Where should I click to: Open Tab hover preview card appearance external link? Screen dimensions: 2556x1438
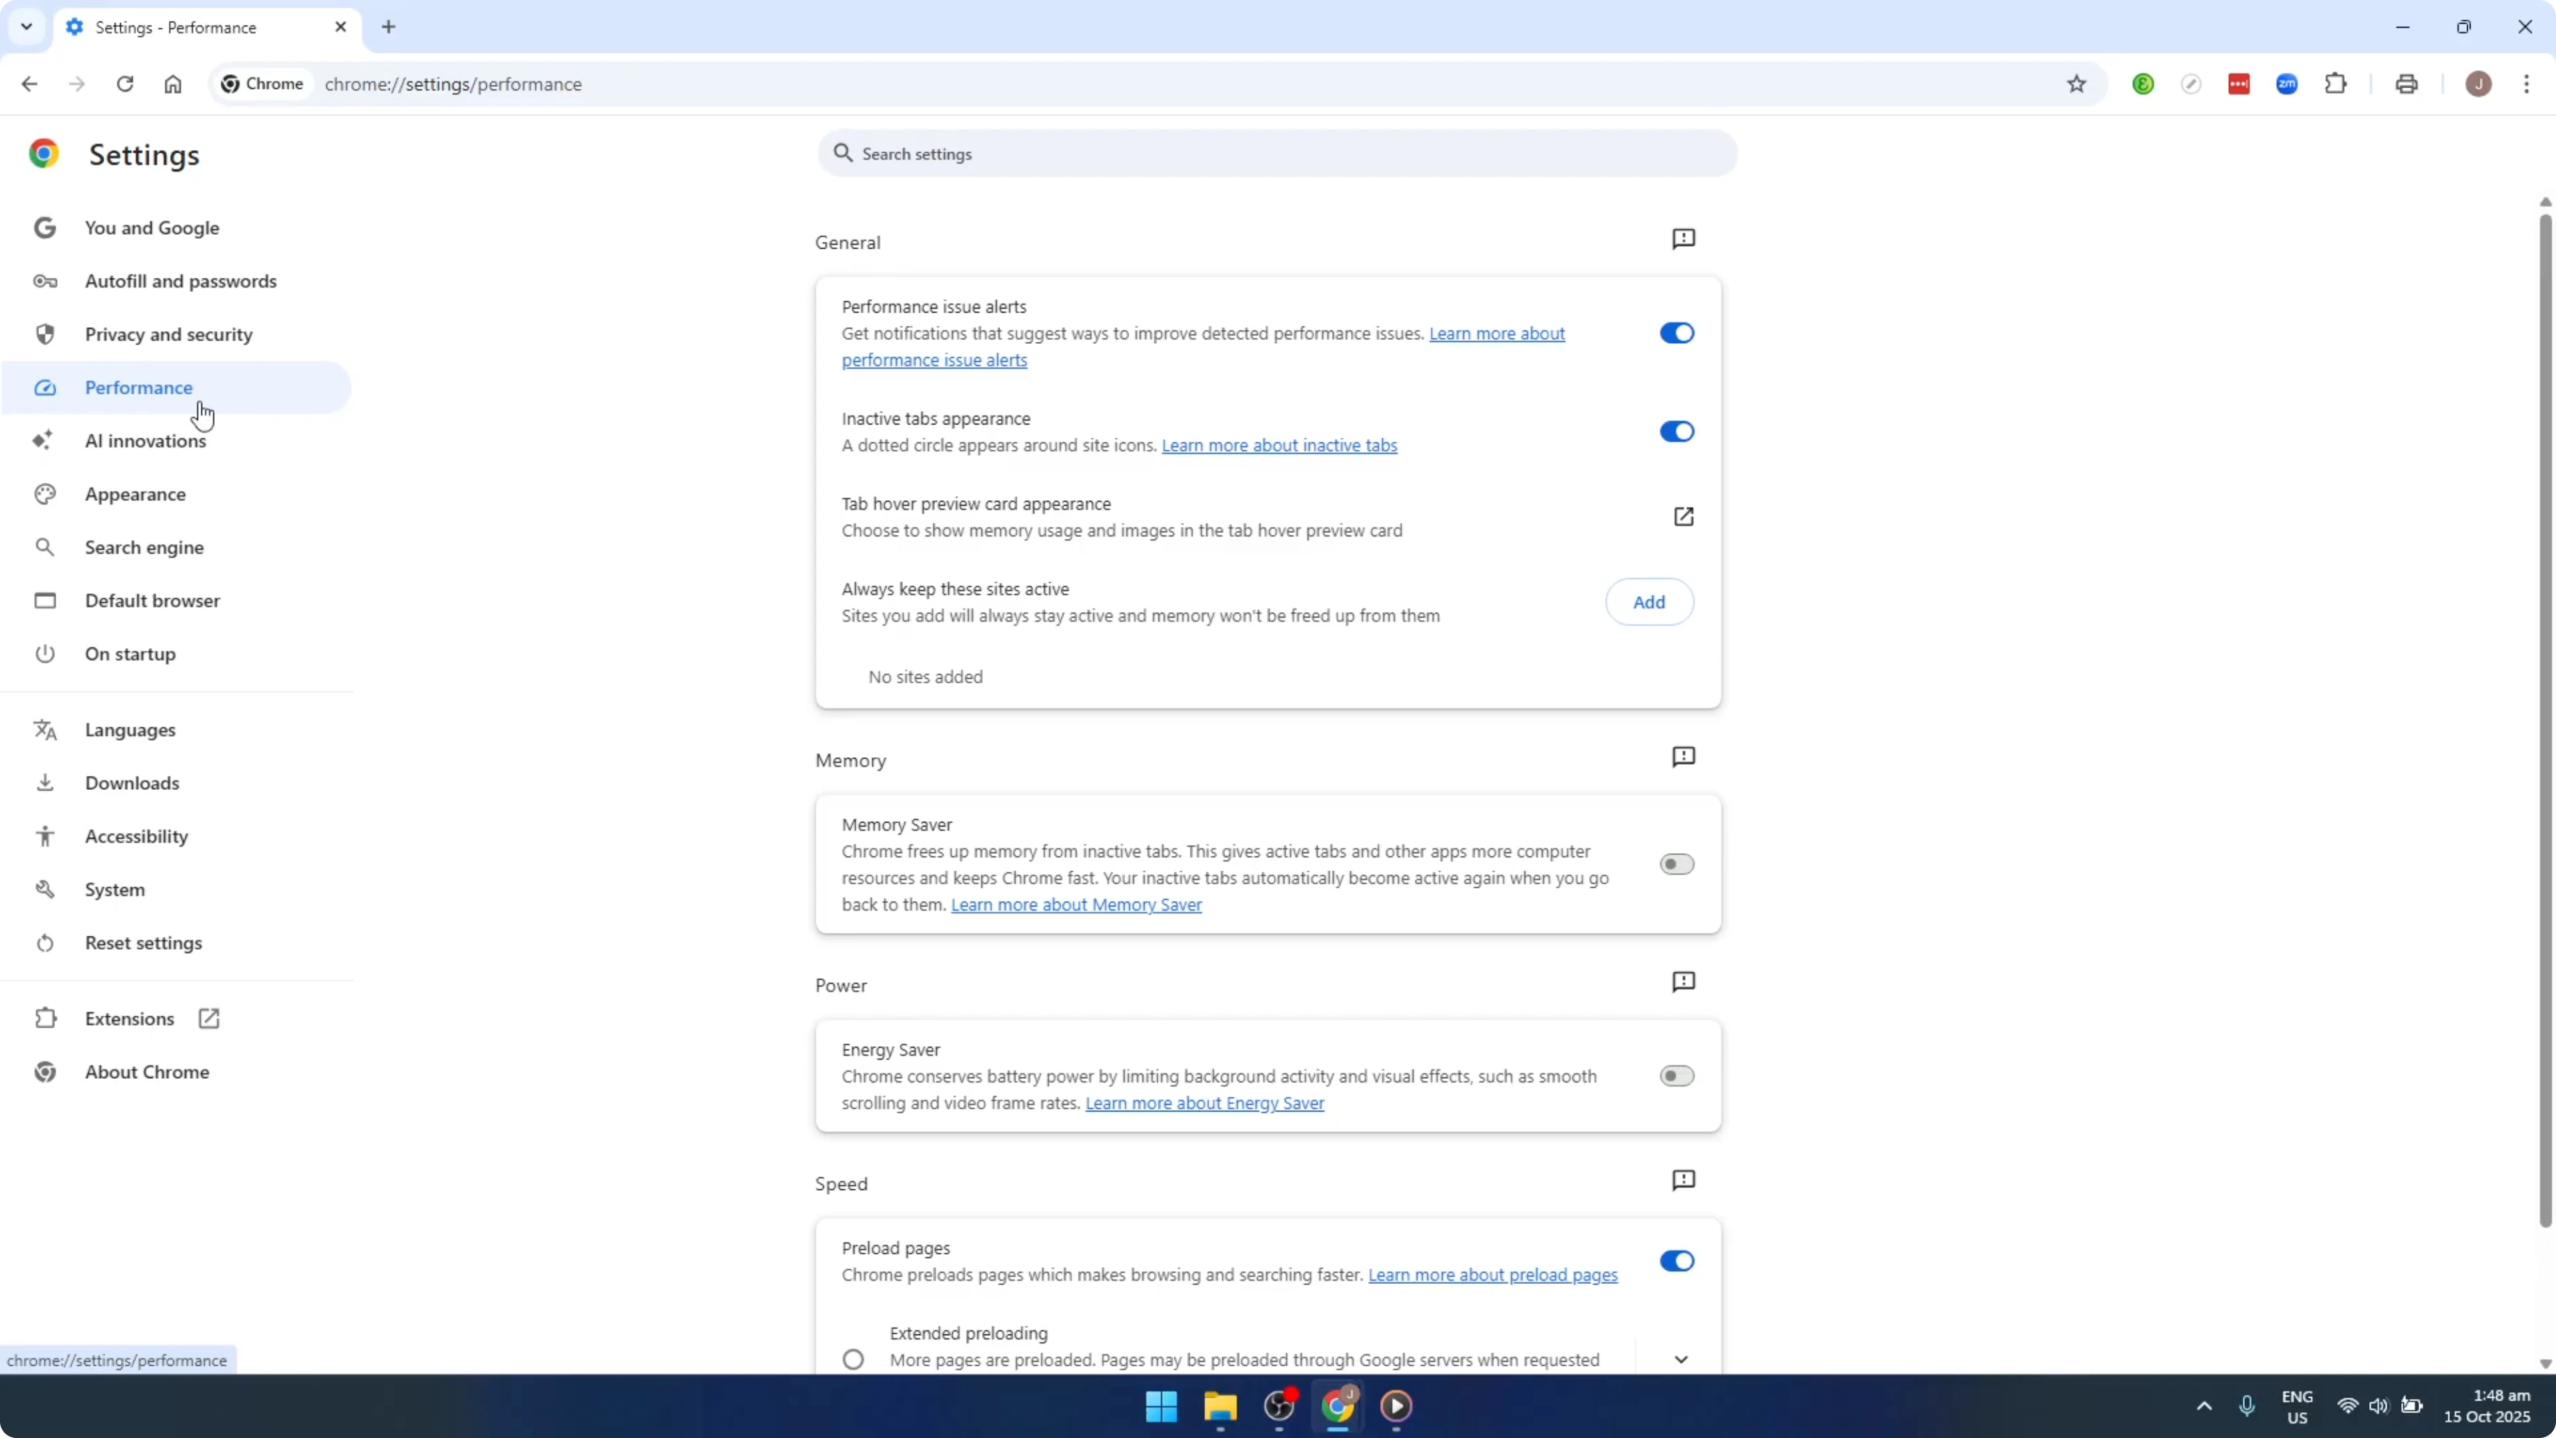coord(1684,516)
